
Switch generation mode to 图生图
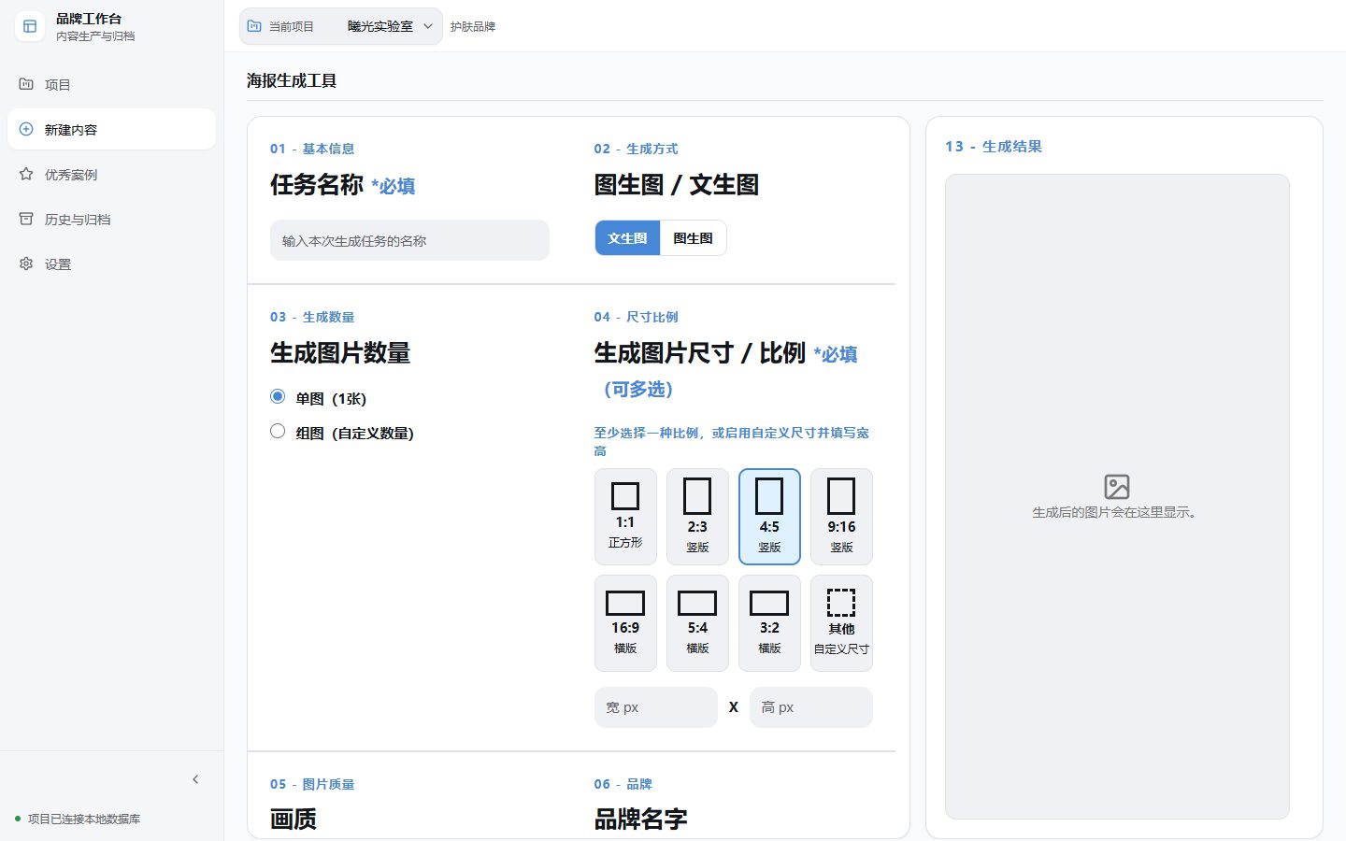point(693,238)
